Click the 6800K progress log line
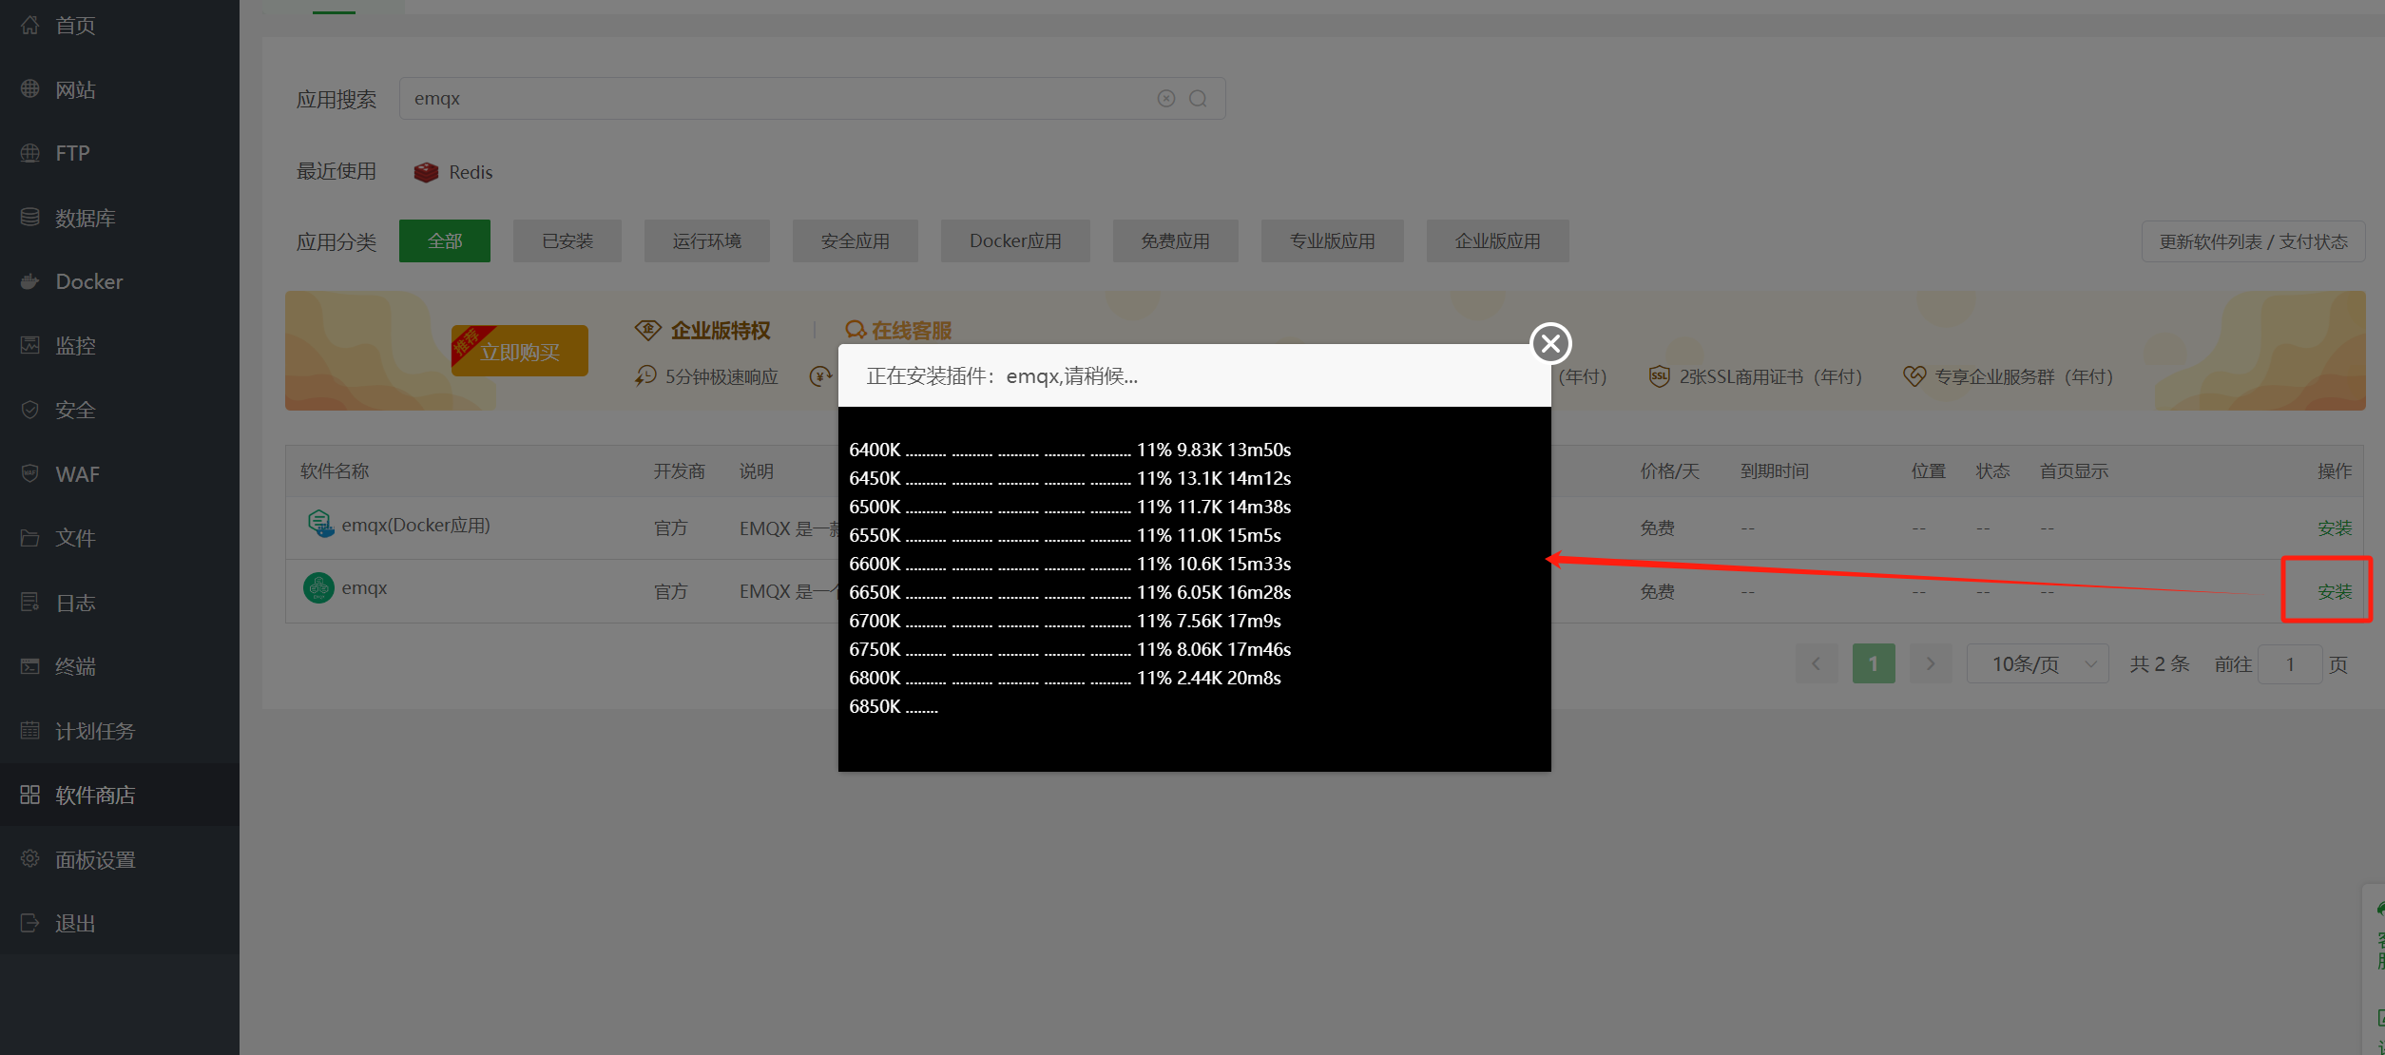The image size is (2385, 1055). [x=1065, y=678]
